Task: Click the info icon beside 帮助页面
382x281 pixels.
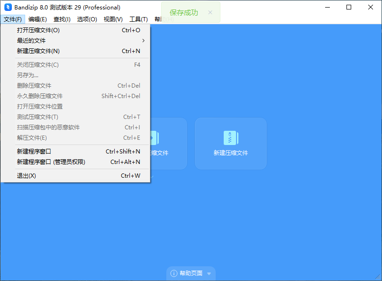Action: click(174, 273)
